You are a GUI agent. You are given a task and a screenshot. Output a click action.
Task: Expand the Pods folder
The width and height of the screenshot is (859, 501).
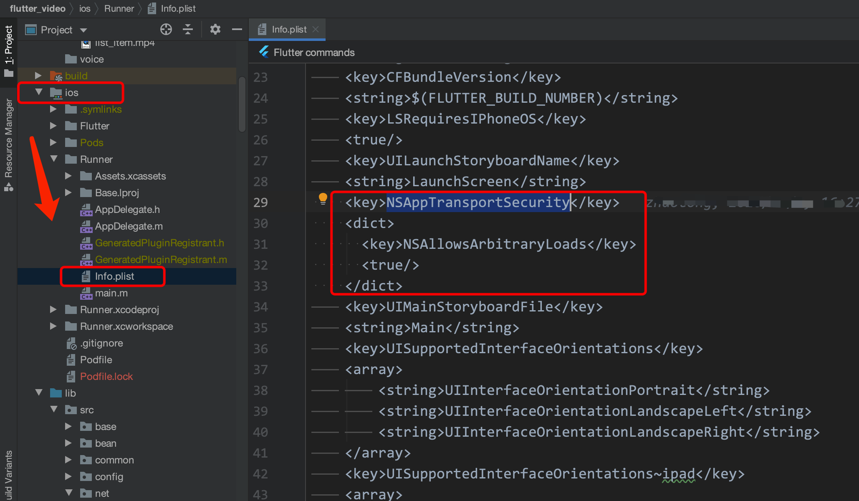(53, 142)
